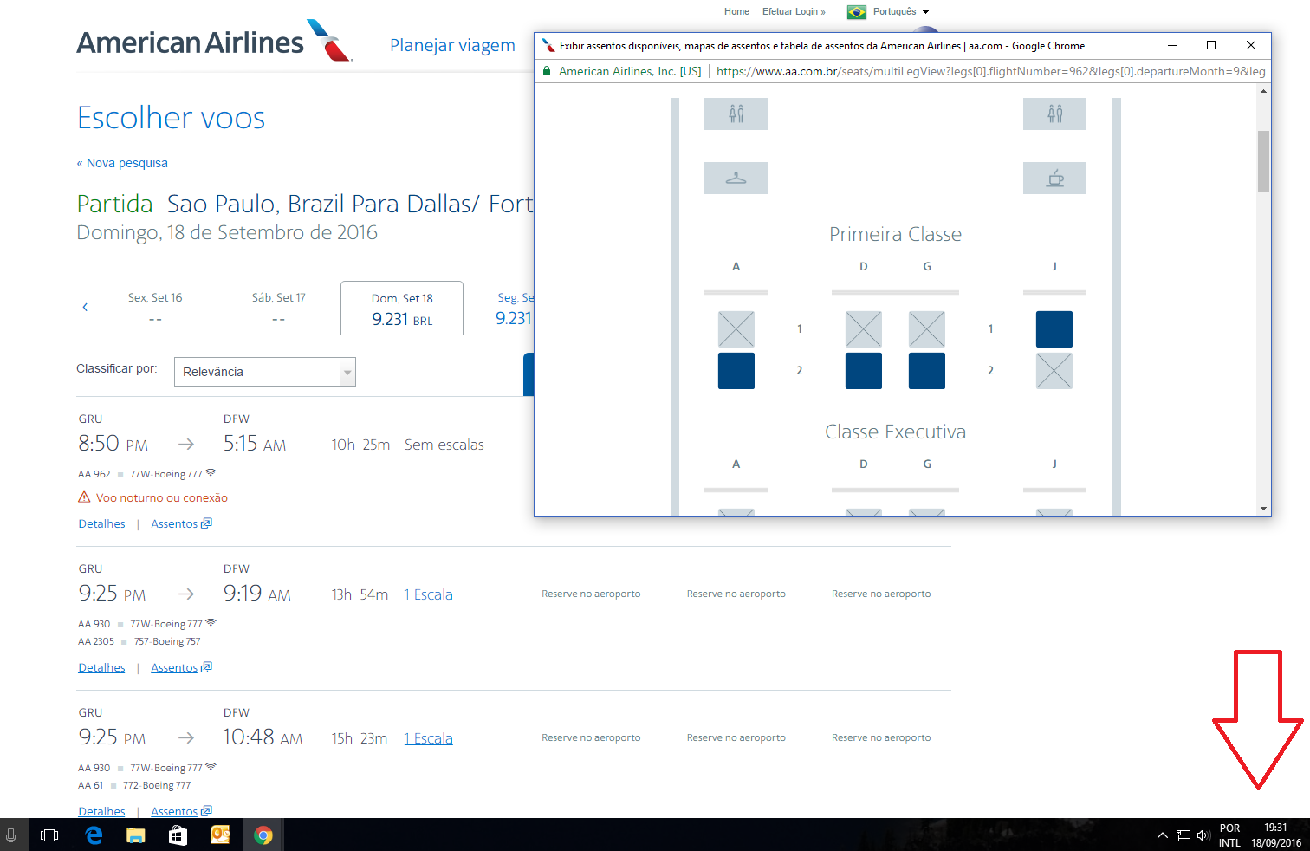Select the Seg date tab priced 9.231

pos(514,308)
